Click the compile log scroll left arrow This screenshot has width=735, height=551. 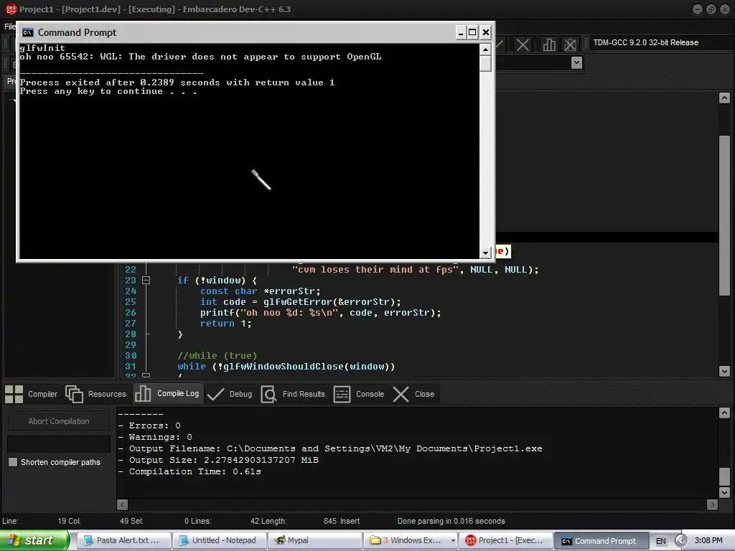(122, 504)
